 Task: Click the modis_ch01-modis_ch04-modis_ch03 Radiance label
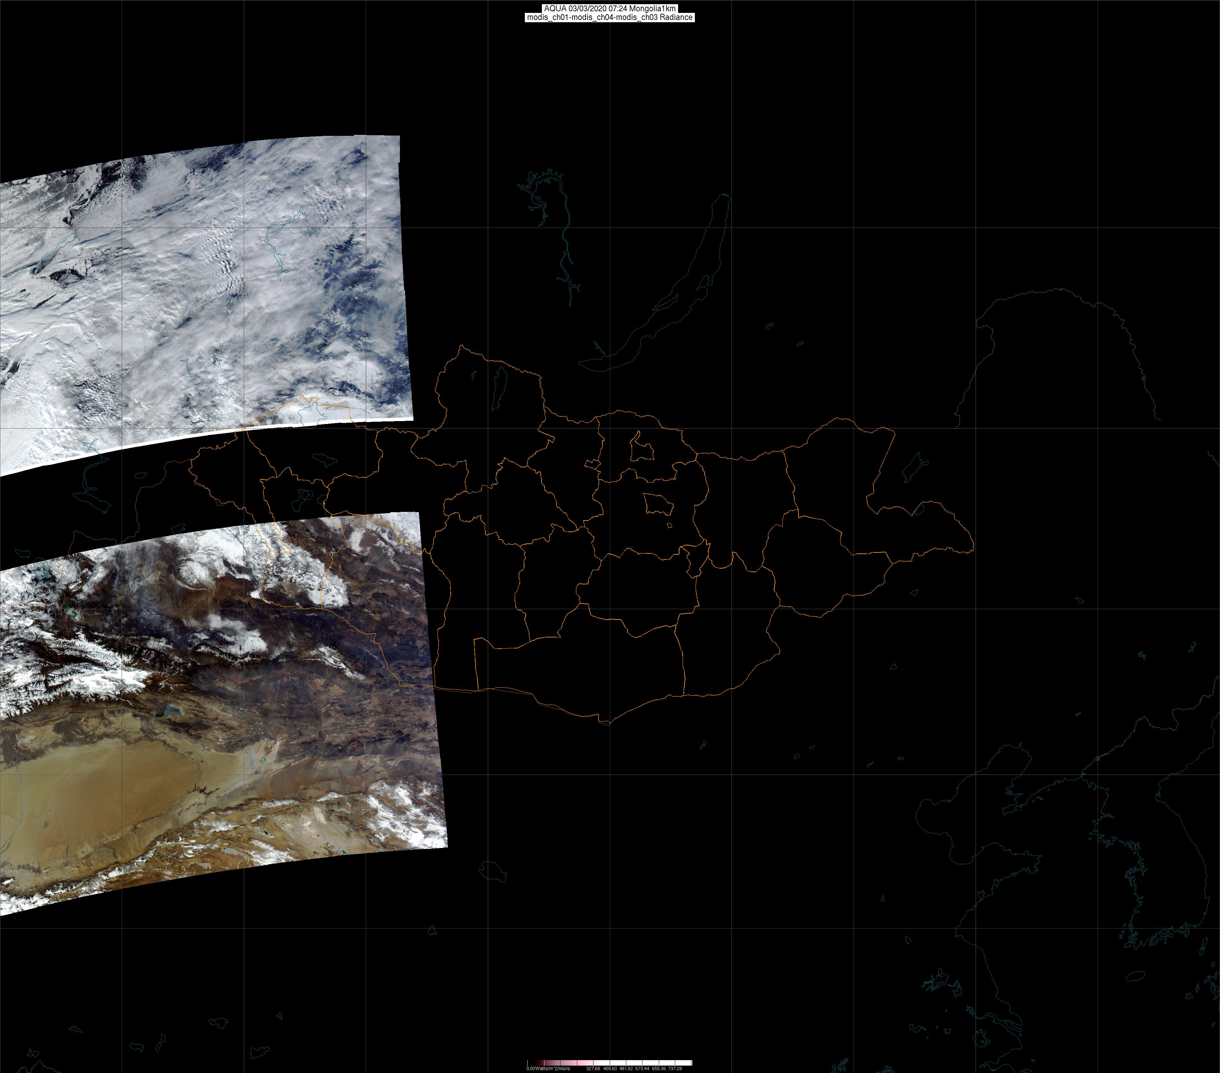[610, 17]
